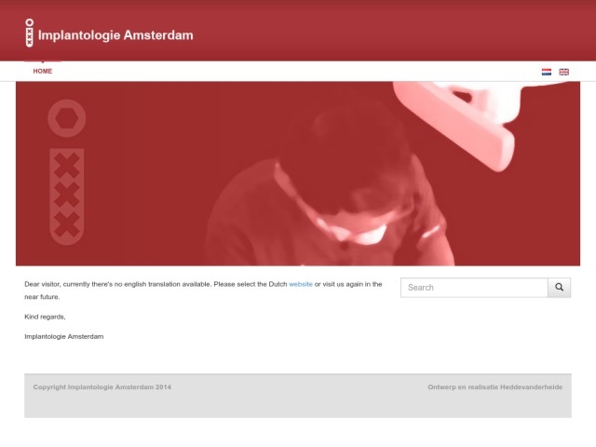Click the top X cross in banner shield
This screenshot has width=596, height=447.
66,166
